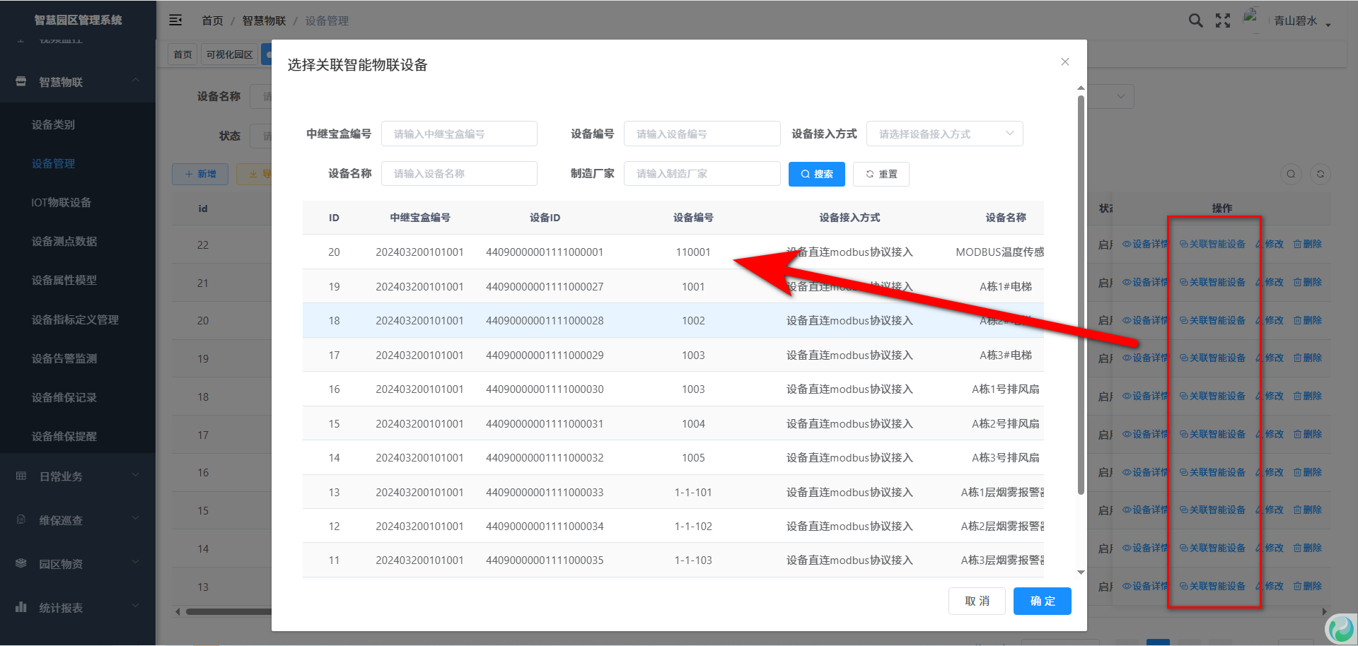Toggle fullscreen with the expand icon

1223,20
